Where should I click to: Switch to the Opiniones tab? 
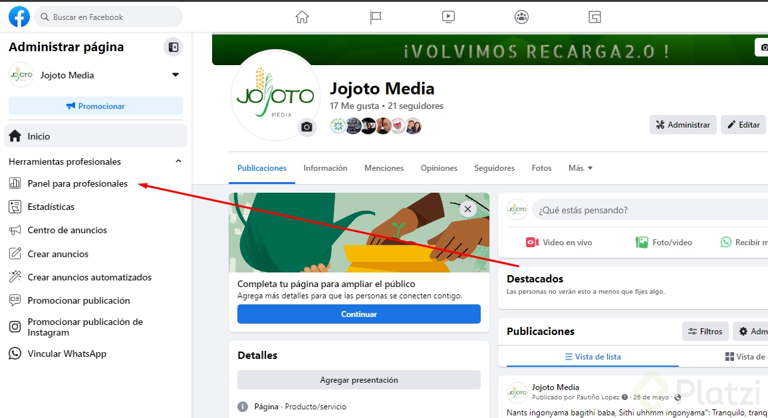pyautogui.click(x=439, y=168)
